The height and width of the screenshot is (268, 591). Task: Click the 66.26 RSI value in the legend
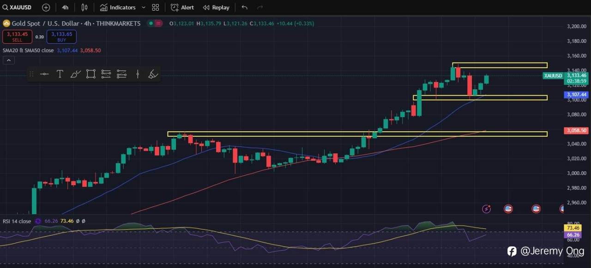click(51, 221)
